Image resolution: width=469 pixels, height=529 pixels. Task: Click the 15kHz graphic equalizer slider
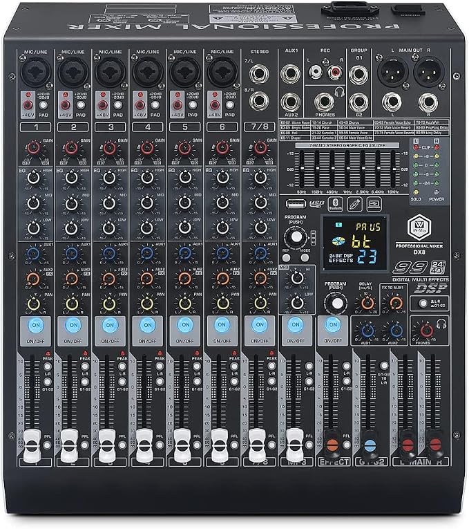pos(393,169)
